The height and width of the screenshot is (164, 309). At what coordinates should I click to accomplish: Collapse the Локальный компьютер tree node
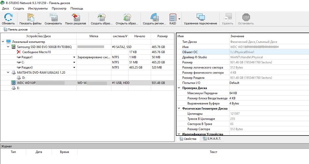[3, 42]
